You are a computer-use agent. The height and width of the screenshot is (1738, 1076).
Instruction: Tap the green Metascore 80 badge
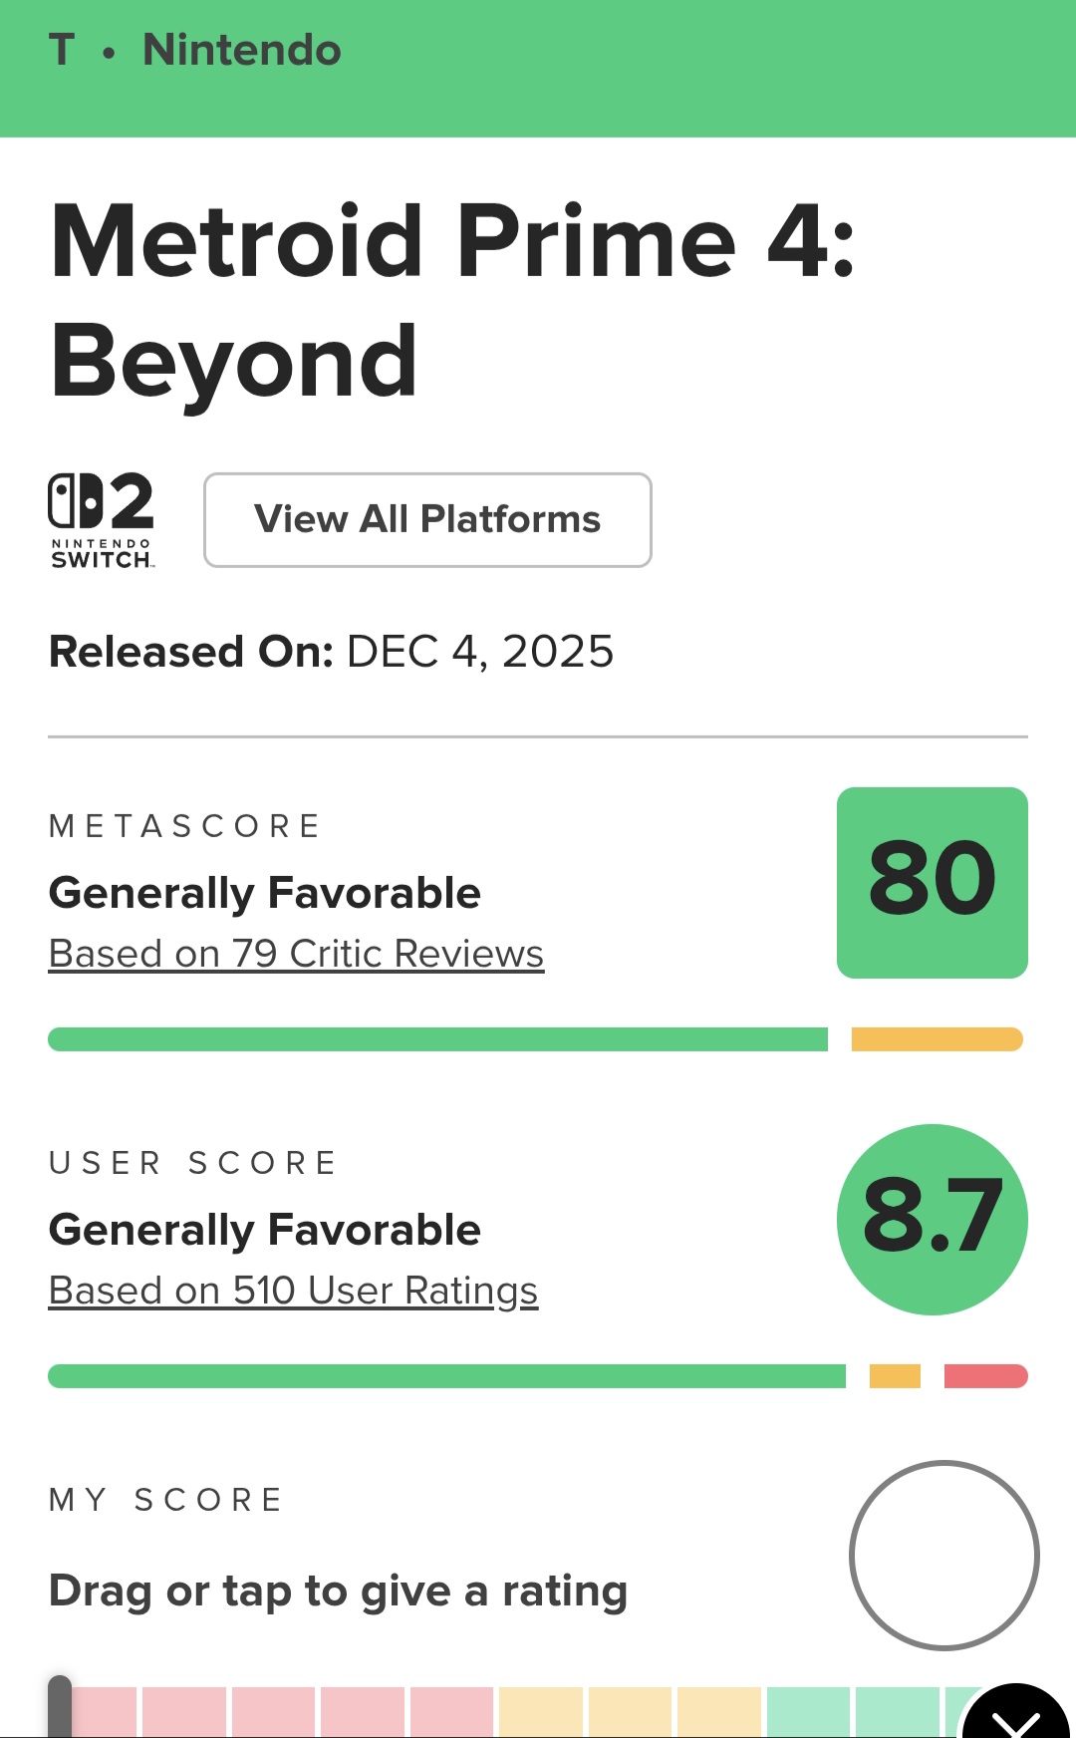932,882
